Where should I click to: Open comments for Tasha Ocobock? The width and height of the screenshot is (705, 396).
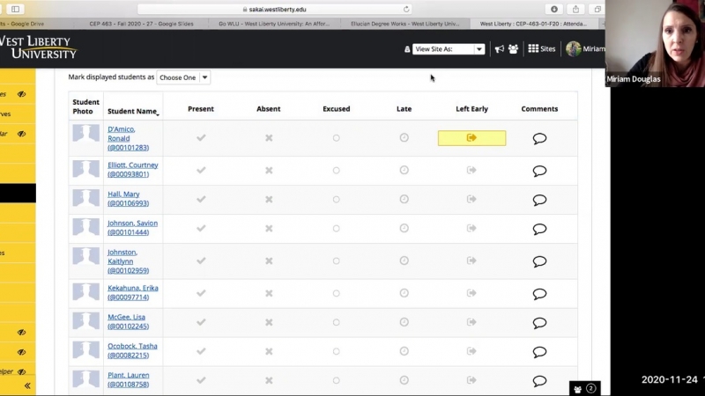pos(539,352)
